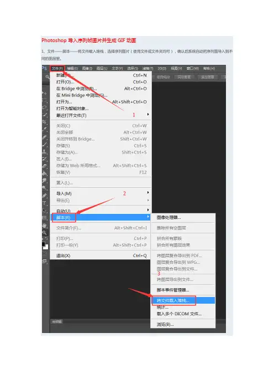Open the 3D(D) menu
274x389 pixels.
pos(162,69)
